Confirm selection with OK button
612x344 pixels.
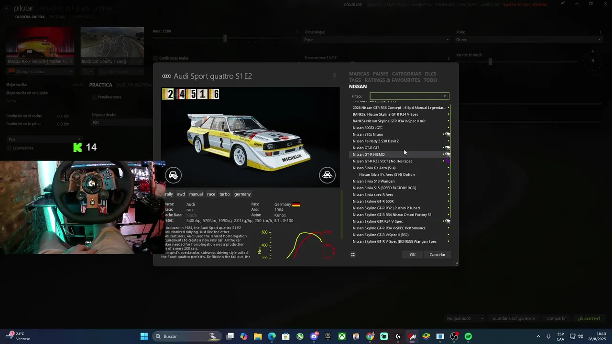pyautogui.click(x=413, y=255)
